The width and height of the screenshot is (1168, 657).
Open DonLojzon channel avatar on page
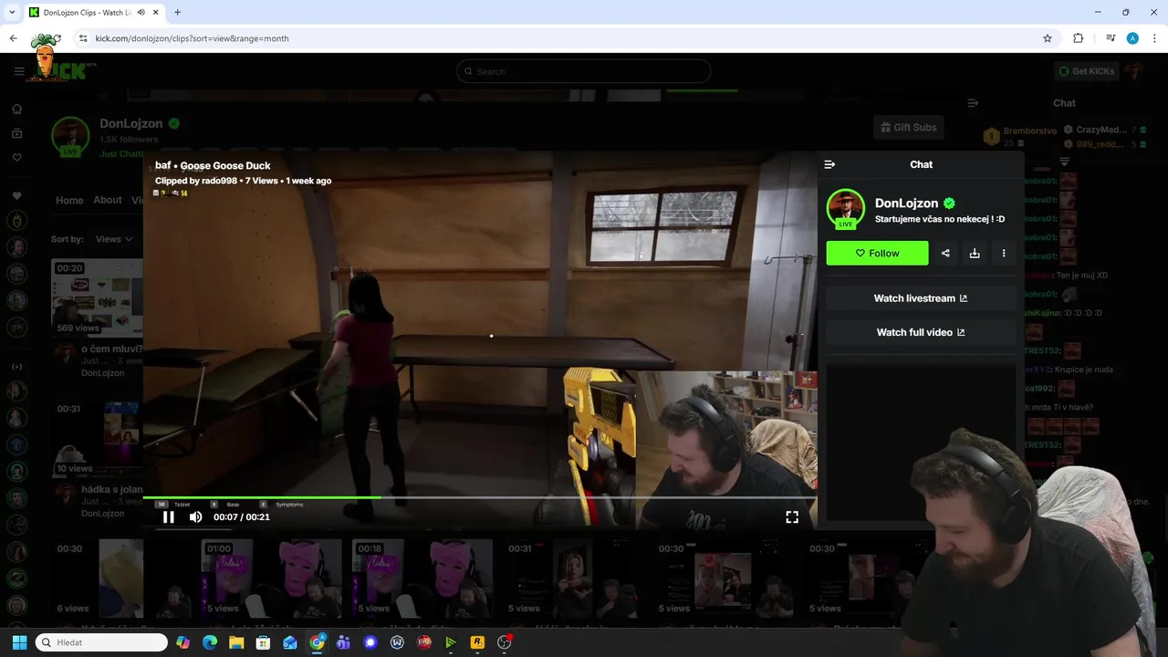pyautogui.click(x=70, y=135)
